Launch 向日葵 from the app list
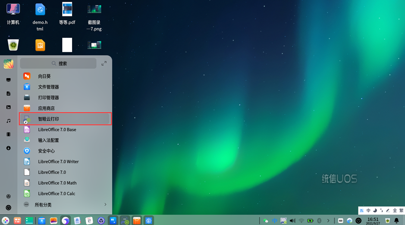This screenshot has width=405, height=225. [x=65, y=76]
